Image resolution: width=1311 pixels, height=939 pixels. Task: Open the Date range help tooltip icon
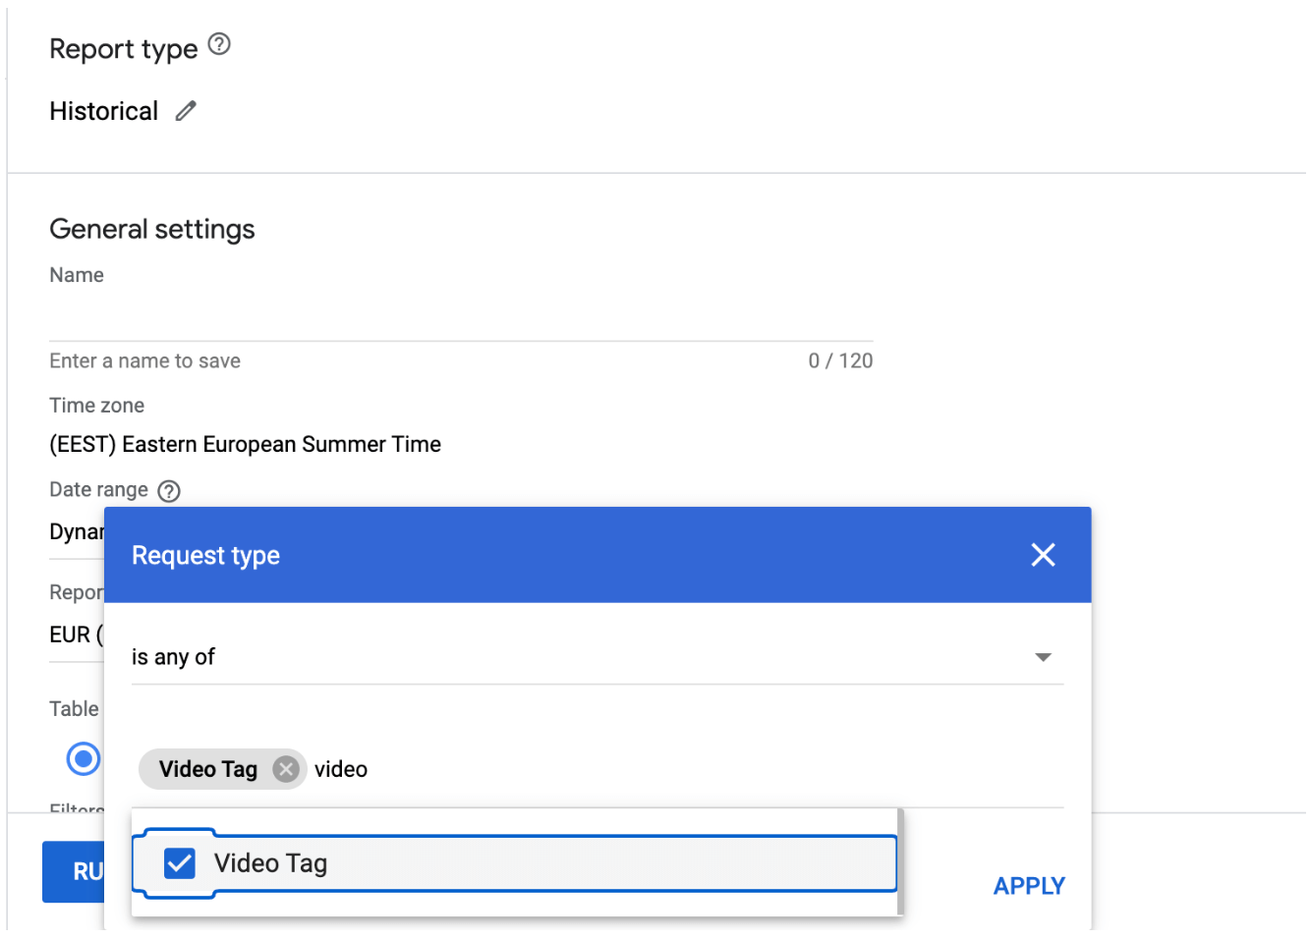[x=169, y=491]
